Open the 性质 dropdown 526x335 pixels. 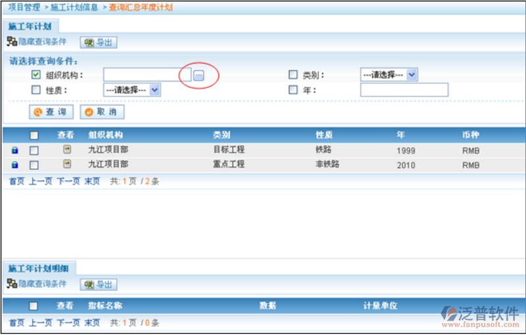point(132,90)
